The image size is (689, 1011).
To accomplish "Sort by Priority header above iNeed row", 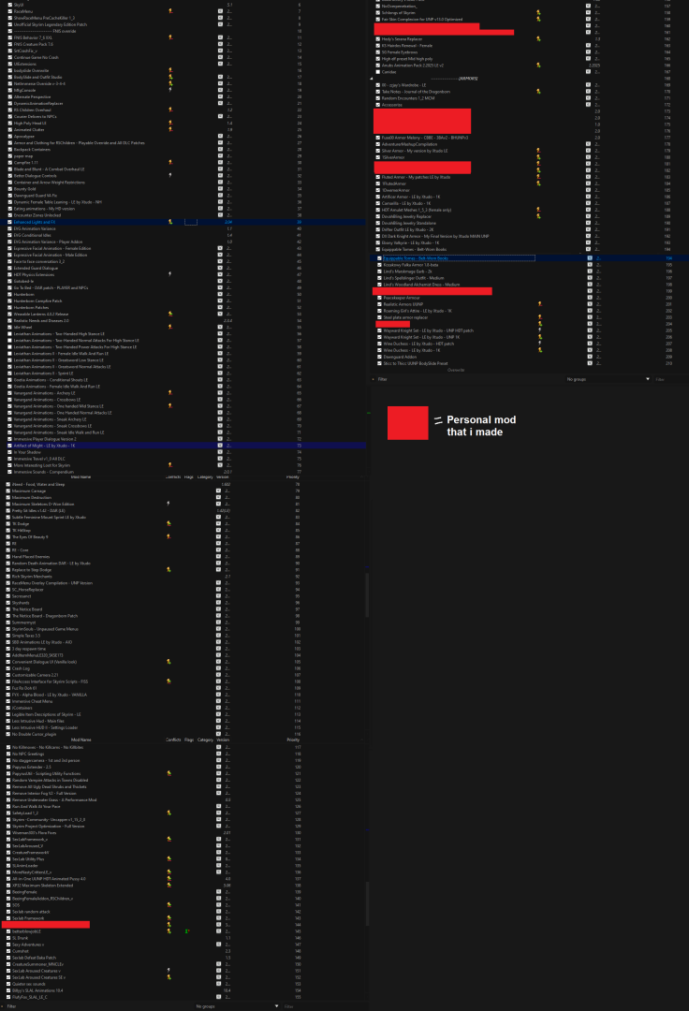I will [293, 477].
